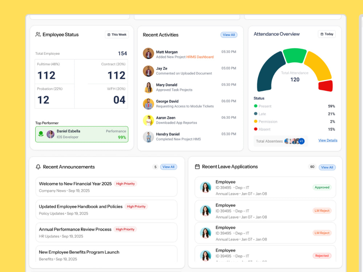Click employee avatar in the Rejected leave row
363x272 pixels.
pyautogui.click(x=205, y=256)
